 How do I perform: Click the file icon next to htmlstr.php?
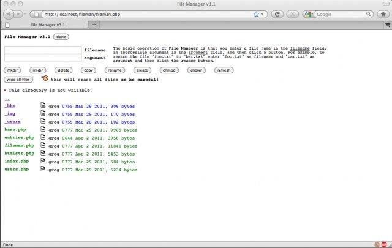pyautogui.click(x=43, y=153)
